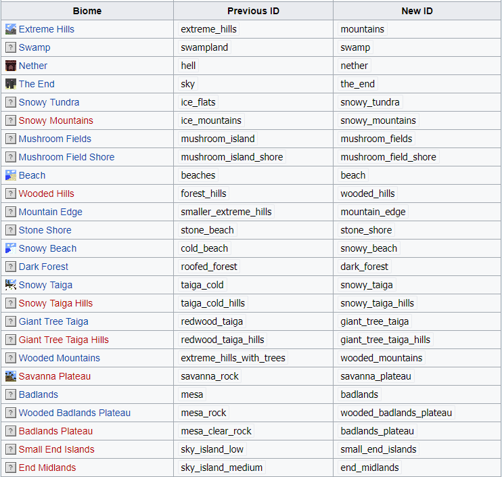The width and height of the screenshot is (502, 477).
Task: Click the Nether biome icon
Action: pyautogui.click(x=11, y=66)
